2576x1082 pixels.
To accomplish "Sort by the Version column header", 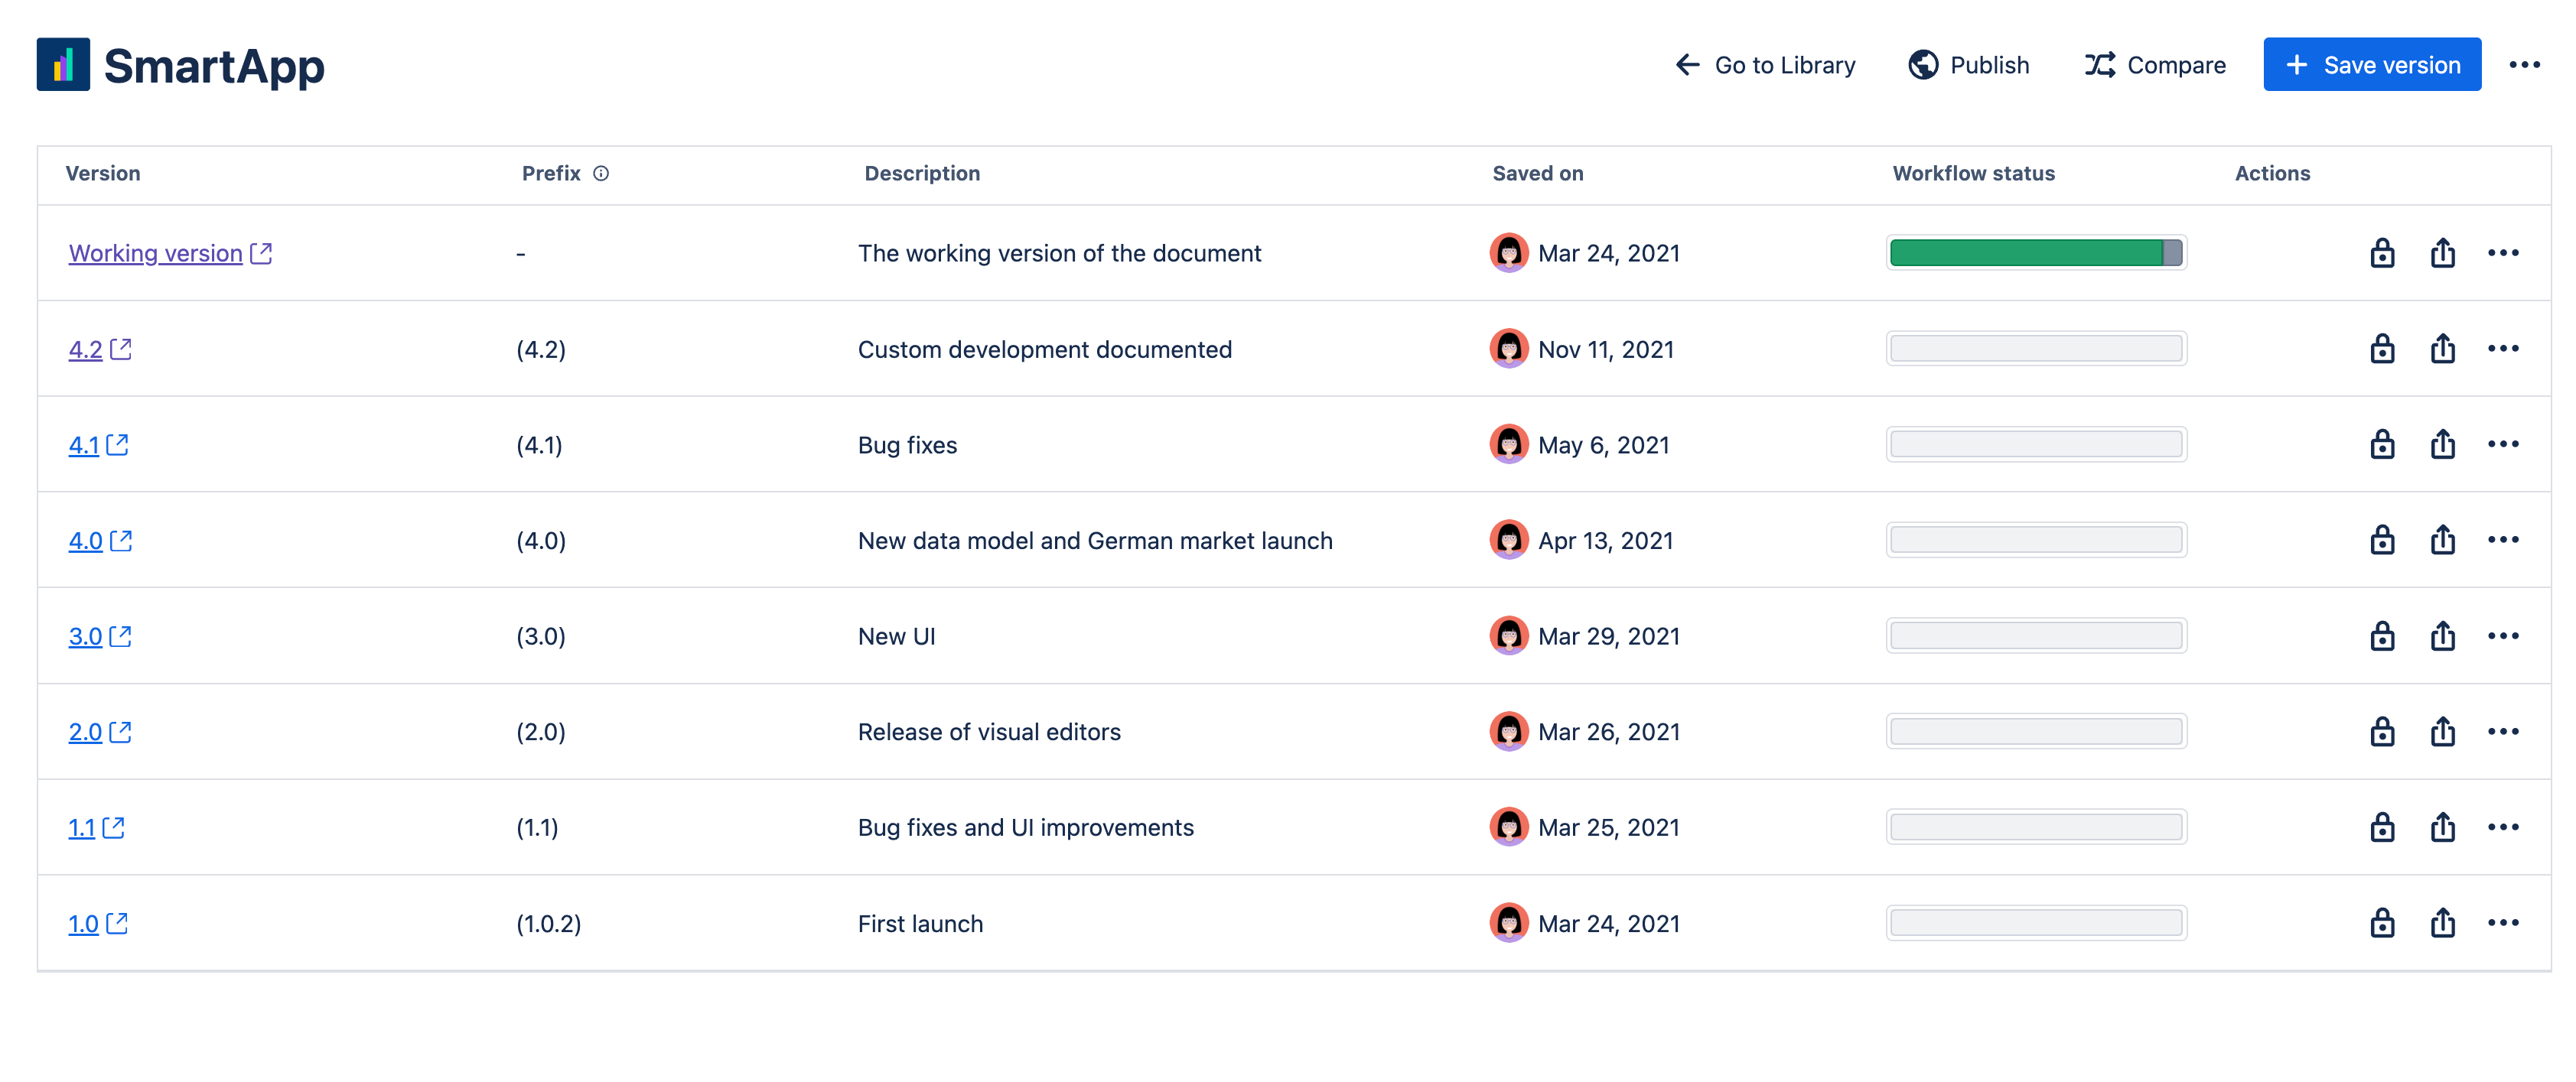I will [103, 173].
